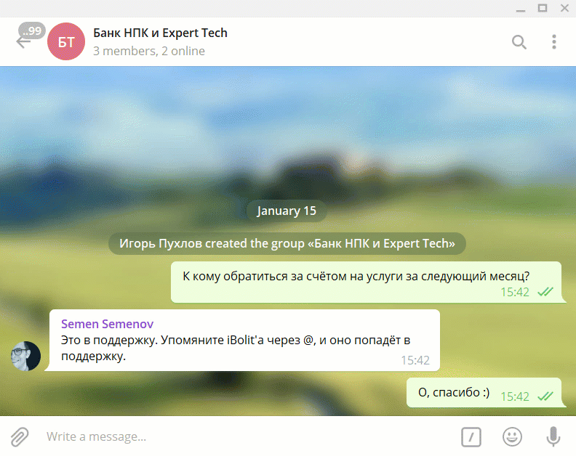
Task: Record a voice message with the microphone
Action: click(553, 436)
